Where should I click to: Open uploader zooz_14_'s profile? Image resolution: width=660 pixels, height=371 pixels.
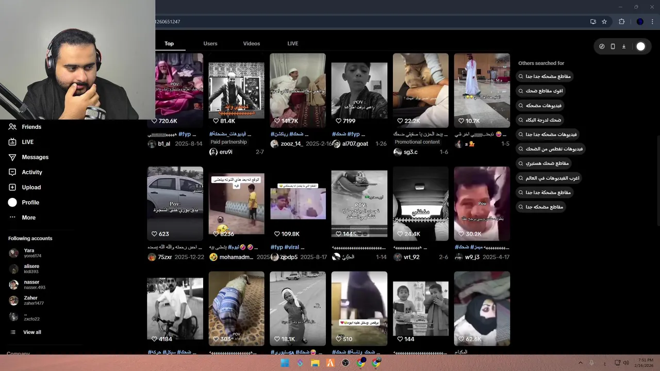291,144
